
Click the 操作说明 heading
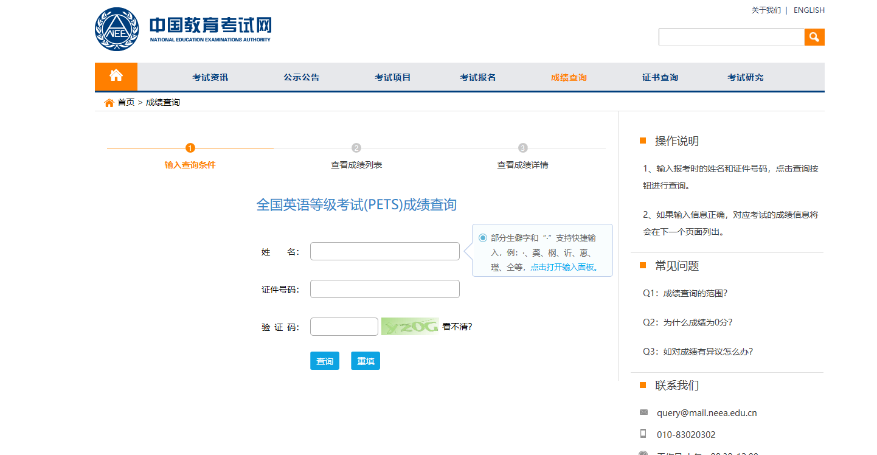point(677,141)
